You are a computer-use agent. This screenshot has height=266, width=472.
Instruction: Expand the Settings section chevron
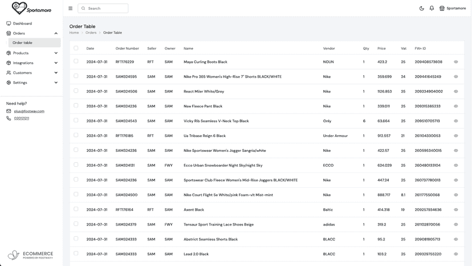pos(56,83)
